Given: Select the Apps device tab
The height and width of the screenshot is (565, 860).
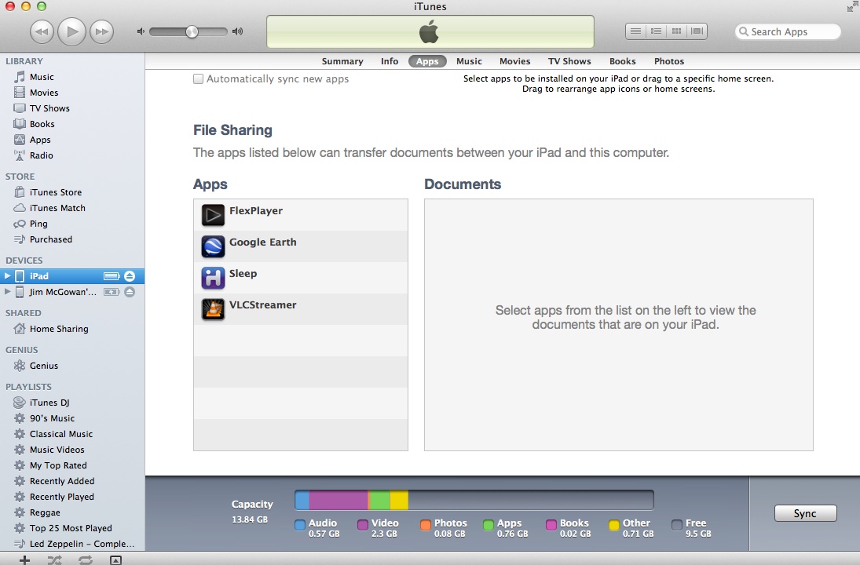Looking at the screenshot, I should click(x=427, y=61).
